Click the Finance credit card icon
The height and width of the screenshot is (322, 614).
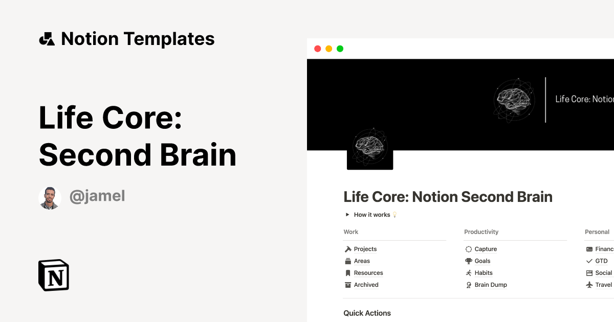[x=589, y=249]
